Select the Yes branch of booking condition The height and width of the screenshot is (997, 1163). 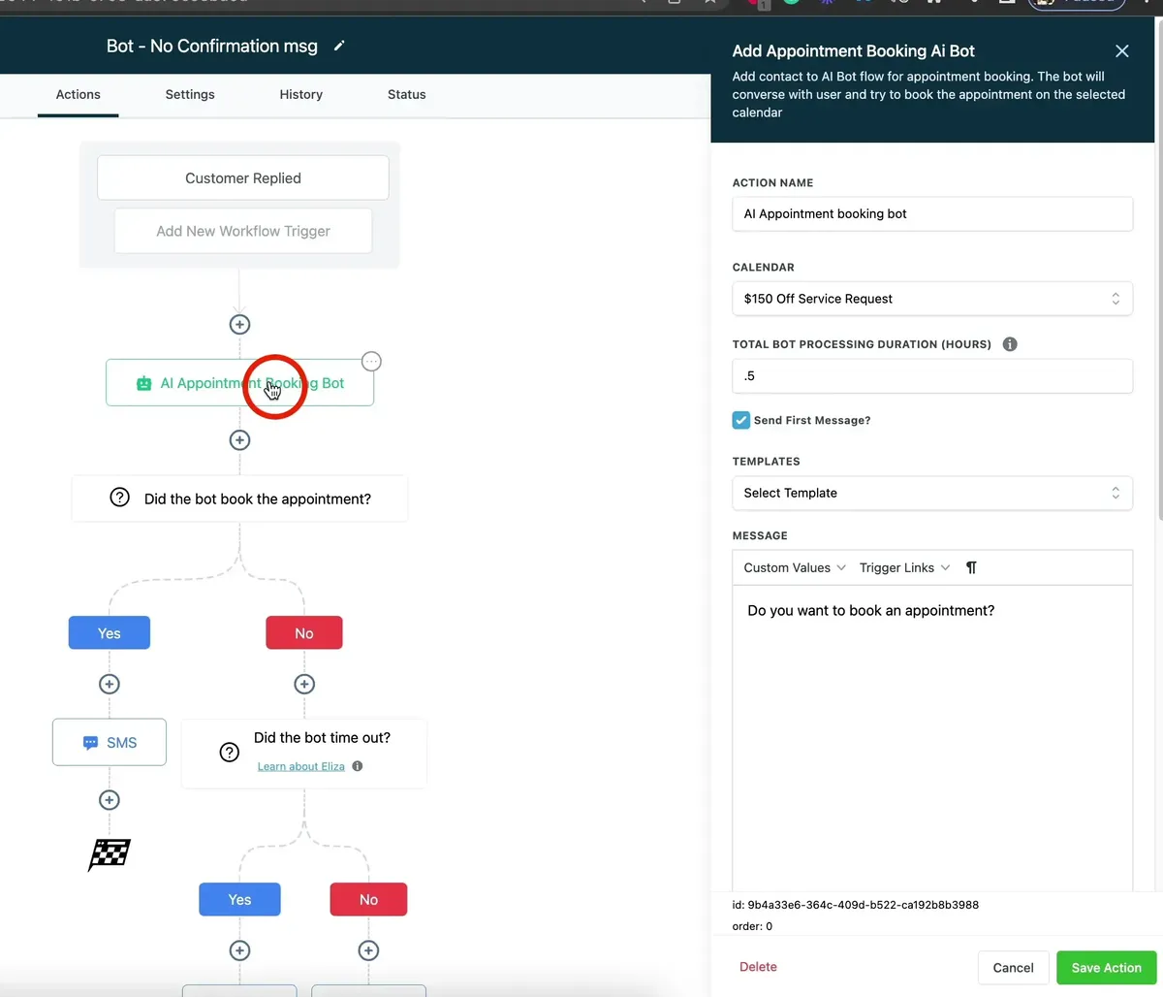pos(109,633)
